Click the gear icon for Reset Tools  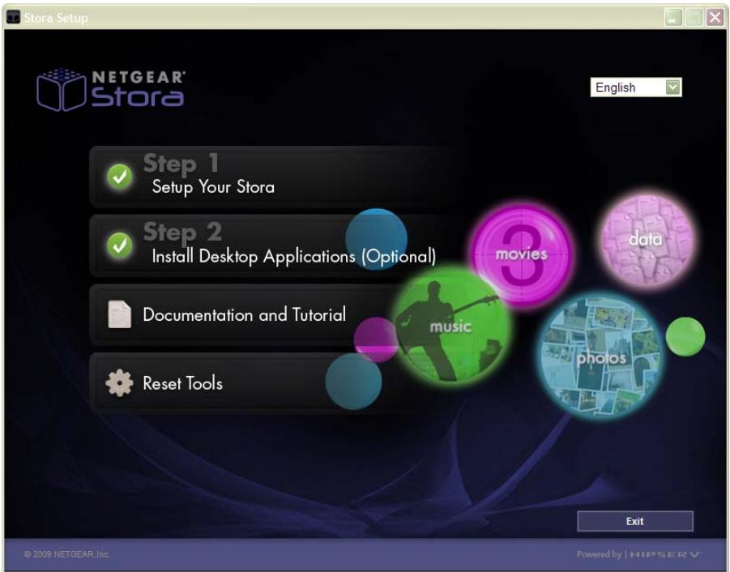[119, 383]
